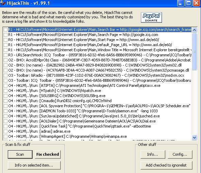Select the qttask.exe -atboottime row

pyautogui.click(x=79, y=126)
